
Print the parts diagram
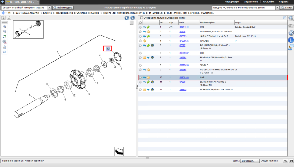click(5, 47)
